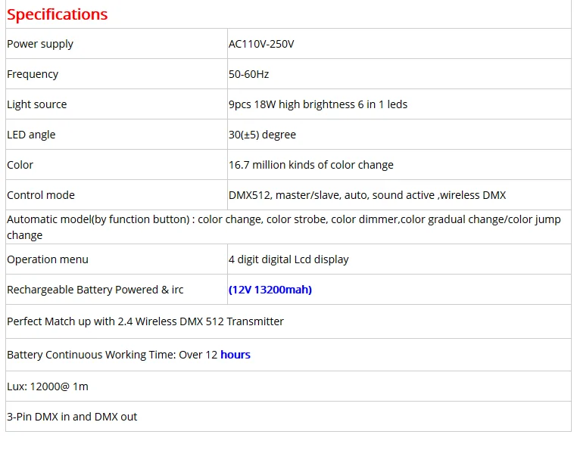
Task: Click the Frequency row label
Action: pyautogui.click(x=33, y=74)
